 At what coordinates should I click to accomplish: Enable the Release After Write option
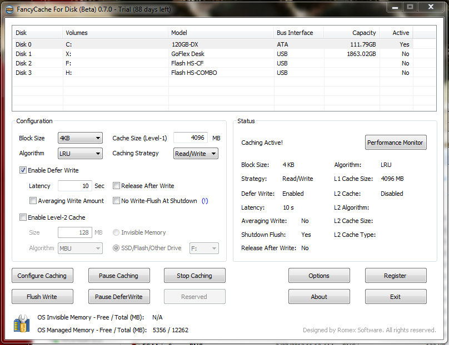pos(117,186)
